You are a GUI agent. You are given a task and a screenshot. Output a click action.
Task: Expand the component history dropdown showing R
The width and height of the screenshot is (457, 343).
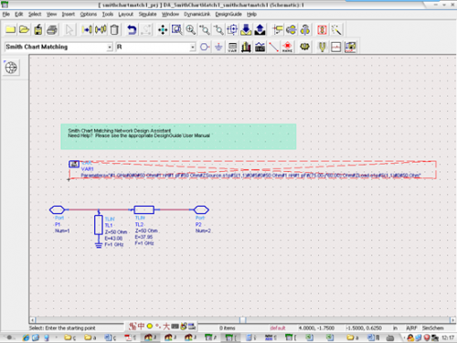click(x=193, y=47)
